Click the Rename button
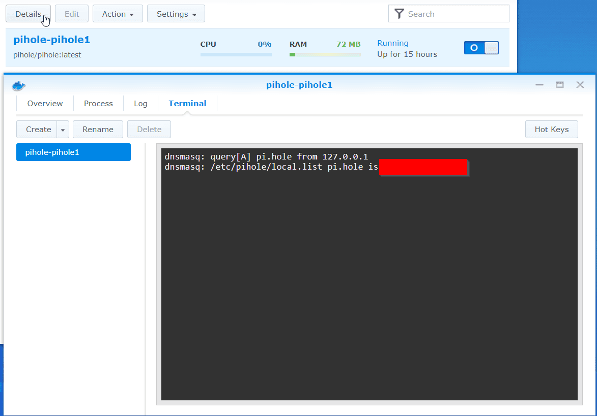597x416 pixels. click(98, 130)
